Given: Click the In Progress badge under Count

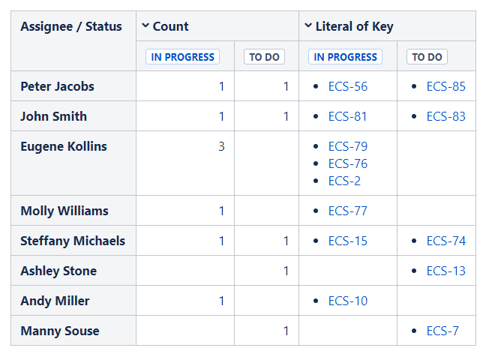Looking at the screenshot, I should 183,57.
